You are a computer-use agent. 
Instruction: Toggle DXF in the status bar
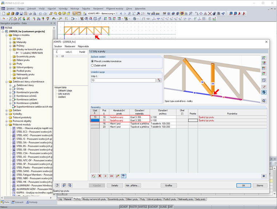click(x=171, y=207)
